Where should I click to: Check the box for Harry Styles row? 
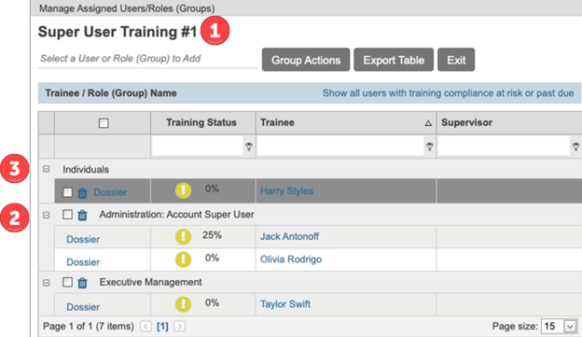point(67,192)
